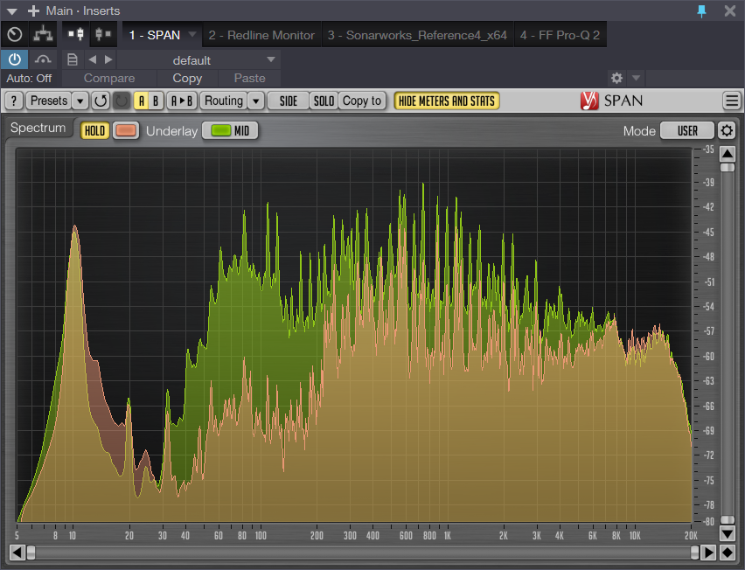This screenshot has width=745, height=570.
Task: Open the Mode USER selector
Action: point(687,130)
